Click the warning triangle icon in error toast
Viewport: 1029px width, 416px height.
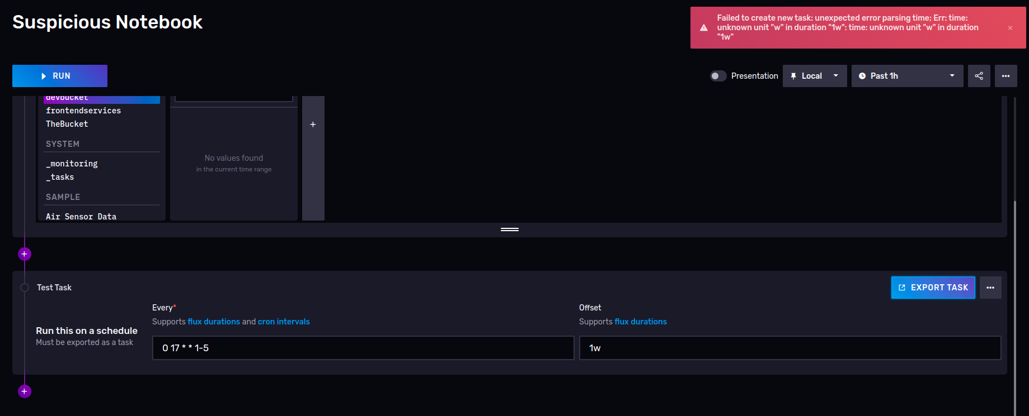(x=704, y=28)
